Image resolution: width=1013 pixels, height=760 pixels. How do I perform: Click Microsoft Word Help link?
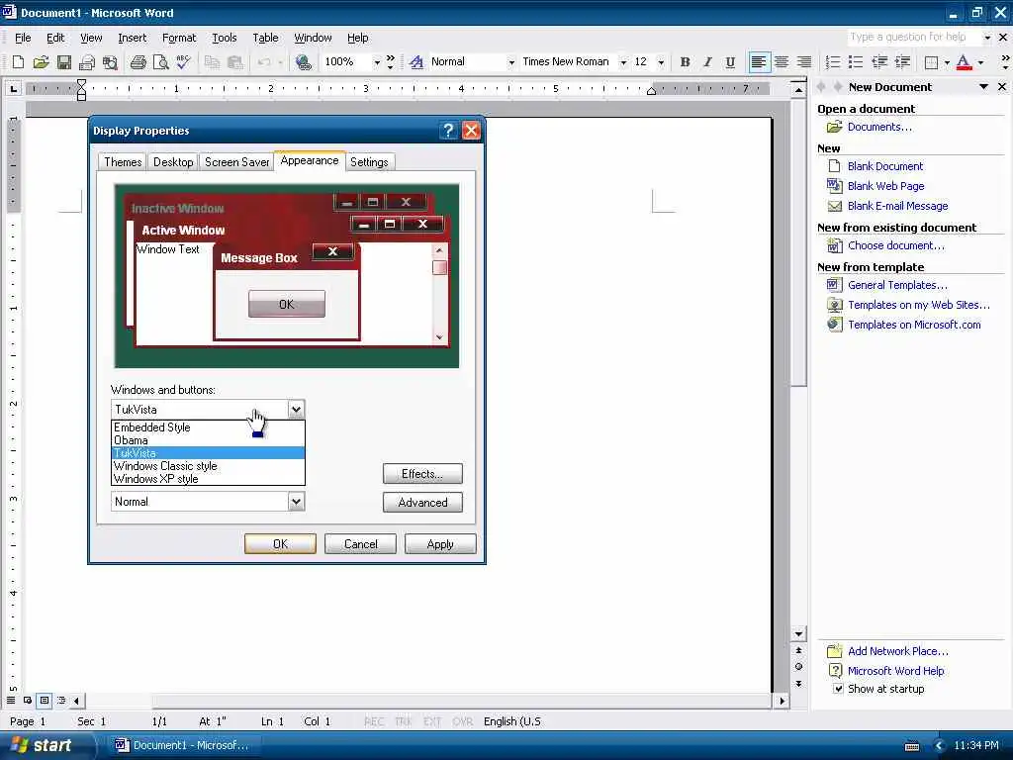[895, 671]
